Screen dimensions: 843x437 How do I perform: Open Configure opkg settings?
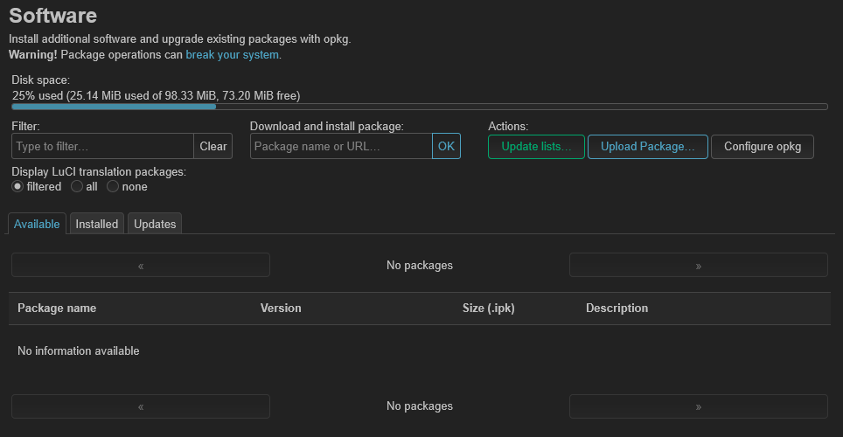click(x=763, y=147)
